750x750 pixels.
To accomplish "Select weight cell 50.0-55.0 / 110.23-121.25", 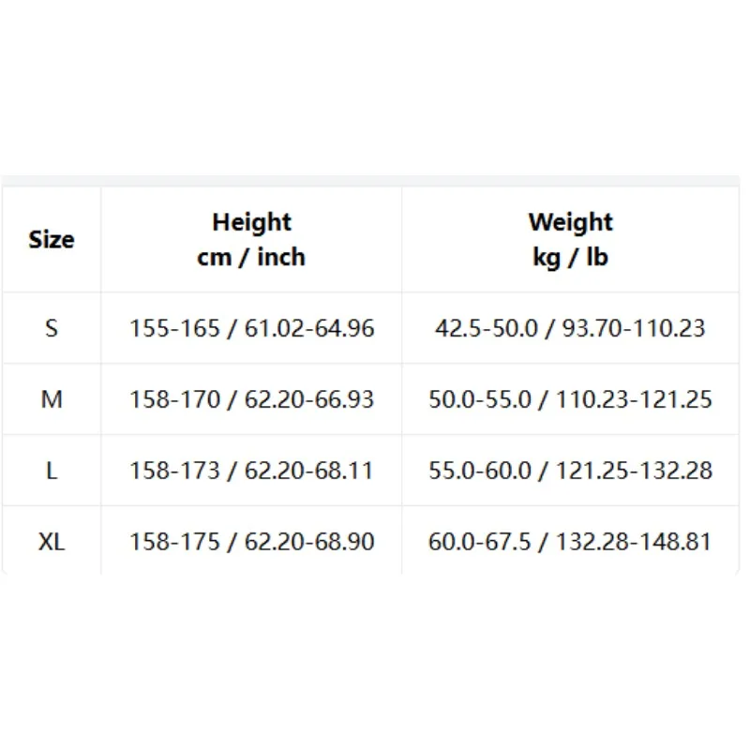I will pos(571,399).
